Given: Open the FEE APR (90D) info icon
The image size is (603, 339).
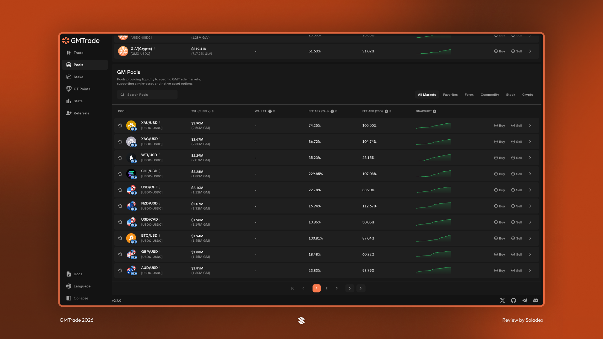Looking at the screenshot, I should tap(386, 111).
